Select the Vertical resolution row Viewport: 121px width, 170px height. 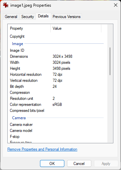tap(57, 80)
